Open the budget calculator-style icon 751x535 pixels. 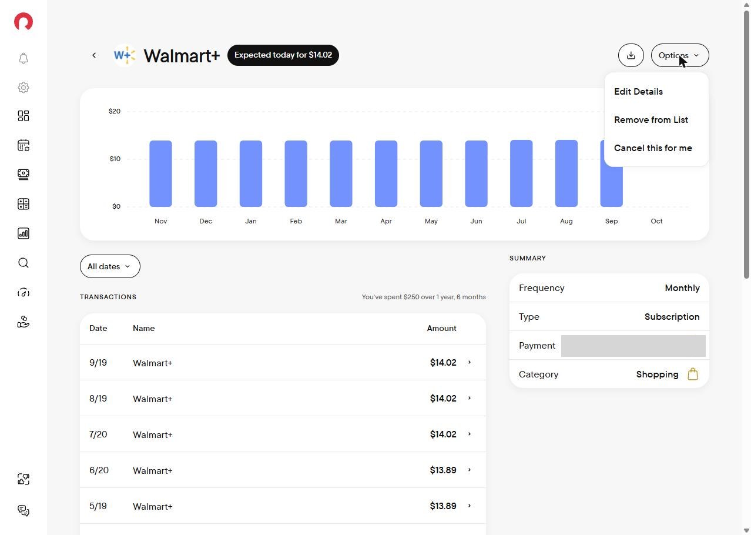(24, 204)
